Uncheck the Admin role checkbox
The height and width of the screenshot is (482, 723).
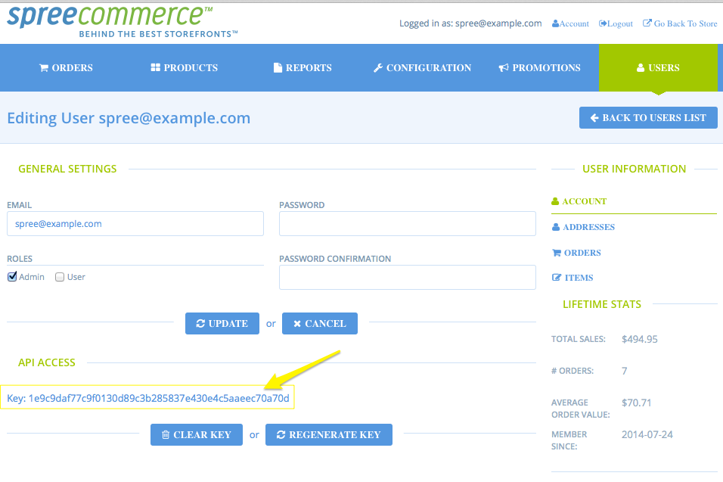point(12,277)
